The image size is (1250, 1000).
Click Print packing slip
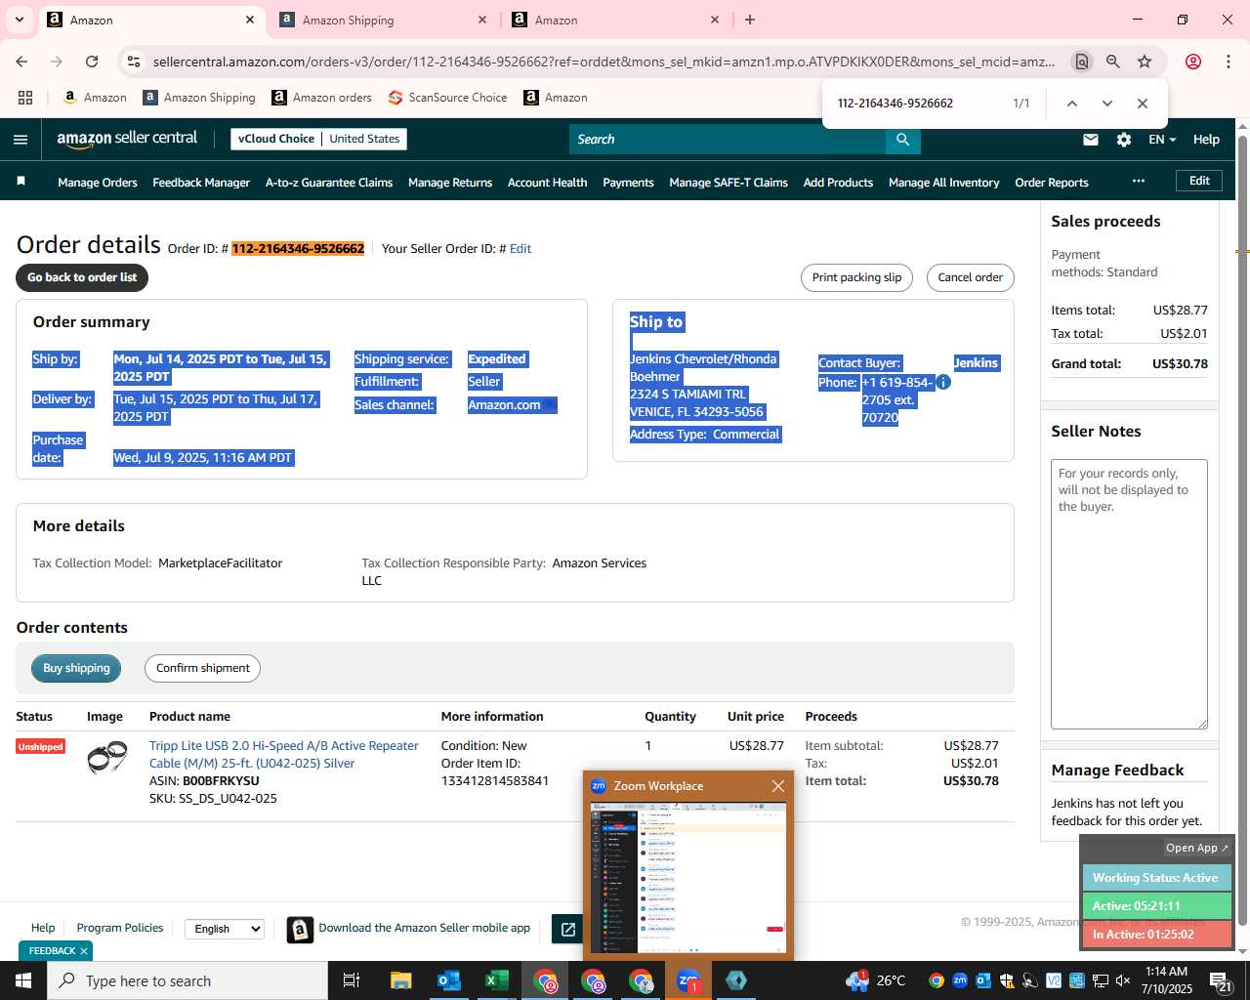pos(856,277)
